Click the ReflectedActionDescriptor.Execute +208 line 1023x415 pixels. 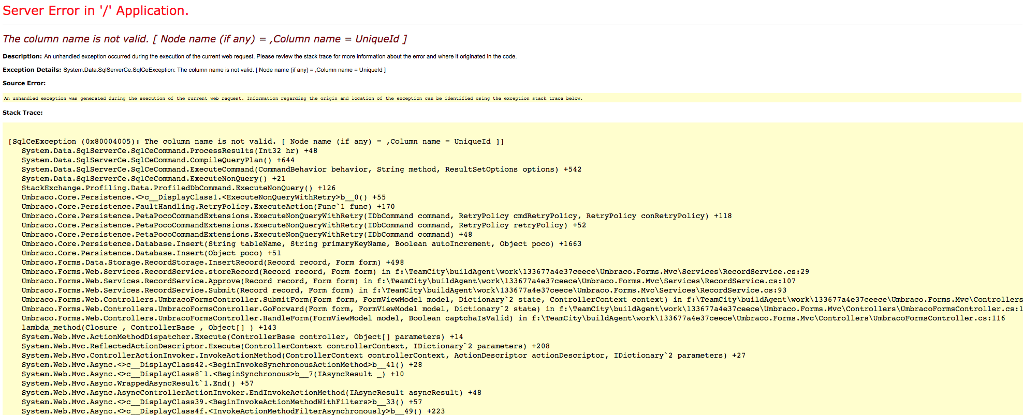pos(286,346)
